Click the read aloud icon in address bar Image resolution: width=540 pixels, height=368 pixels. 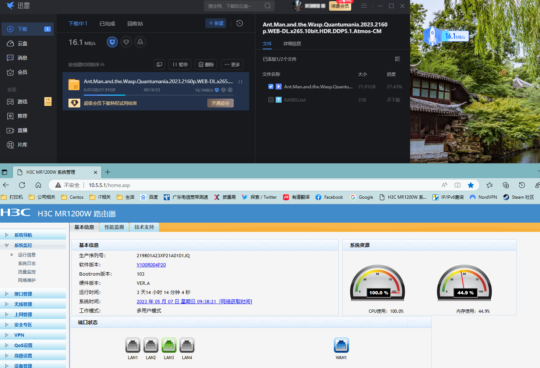445,185
